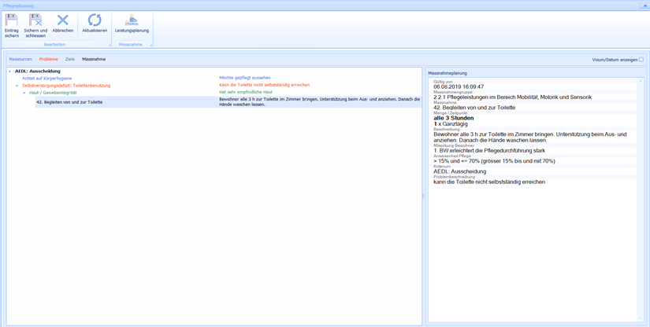Click the Beschreibung text in planning panel
Image resolution: width=650 pixels, height=327 pixels.
(530, 138)
